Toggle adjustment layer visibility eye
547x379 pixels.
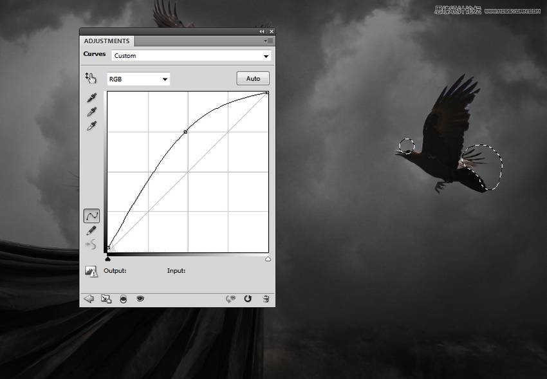(x=140, y=299)
